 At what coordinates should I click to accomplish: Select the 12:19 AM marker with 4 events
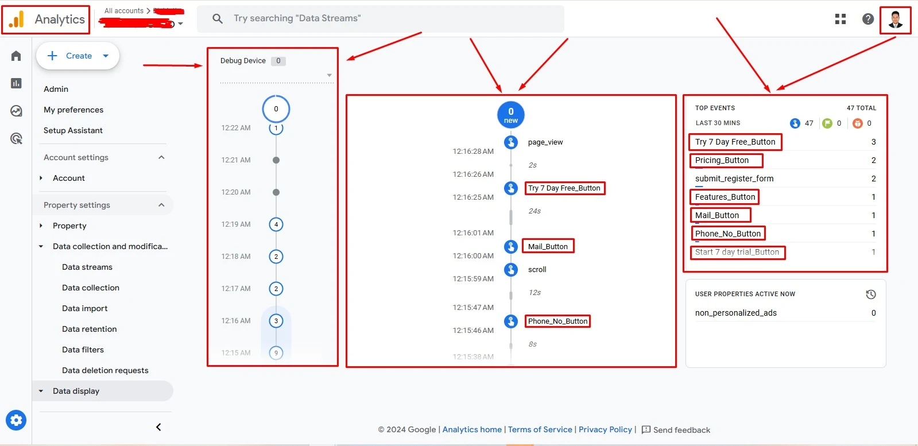pyautogui.click(x=276, y=224)
